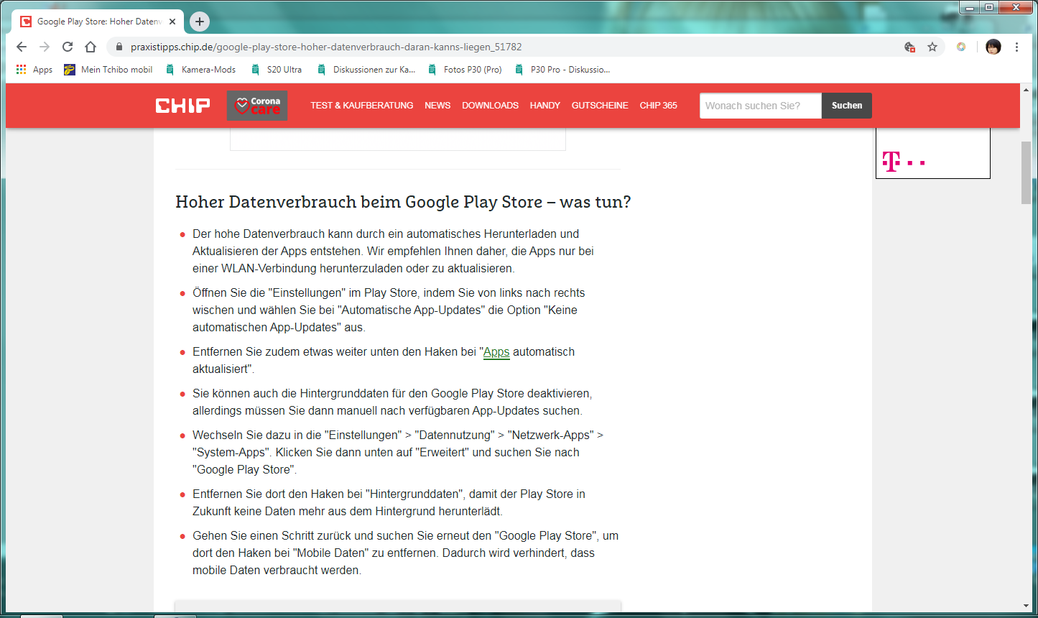1038x618 pixels.
Task: Open the Apps bookmarks shortcut
Action: [x=34, y=70]
